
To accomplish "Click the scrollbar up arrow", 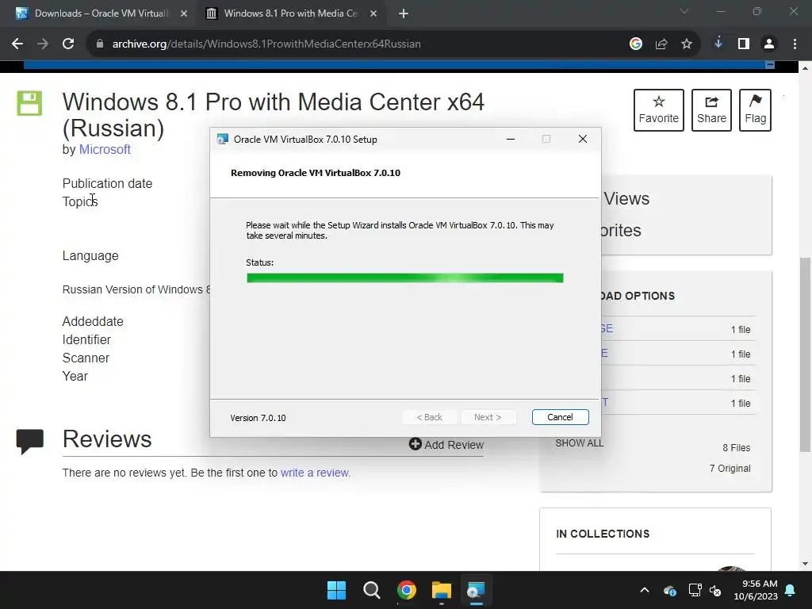I will click(806, 68).
